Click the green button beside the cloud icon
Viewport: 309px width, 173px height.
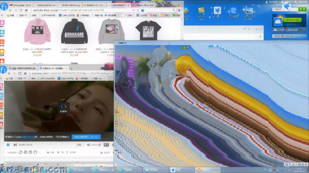[293, 20]
